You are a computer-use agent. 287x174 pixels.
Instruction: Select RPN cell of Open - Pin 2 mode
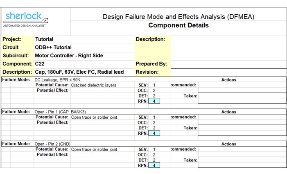click(154, 165)
